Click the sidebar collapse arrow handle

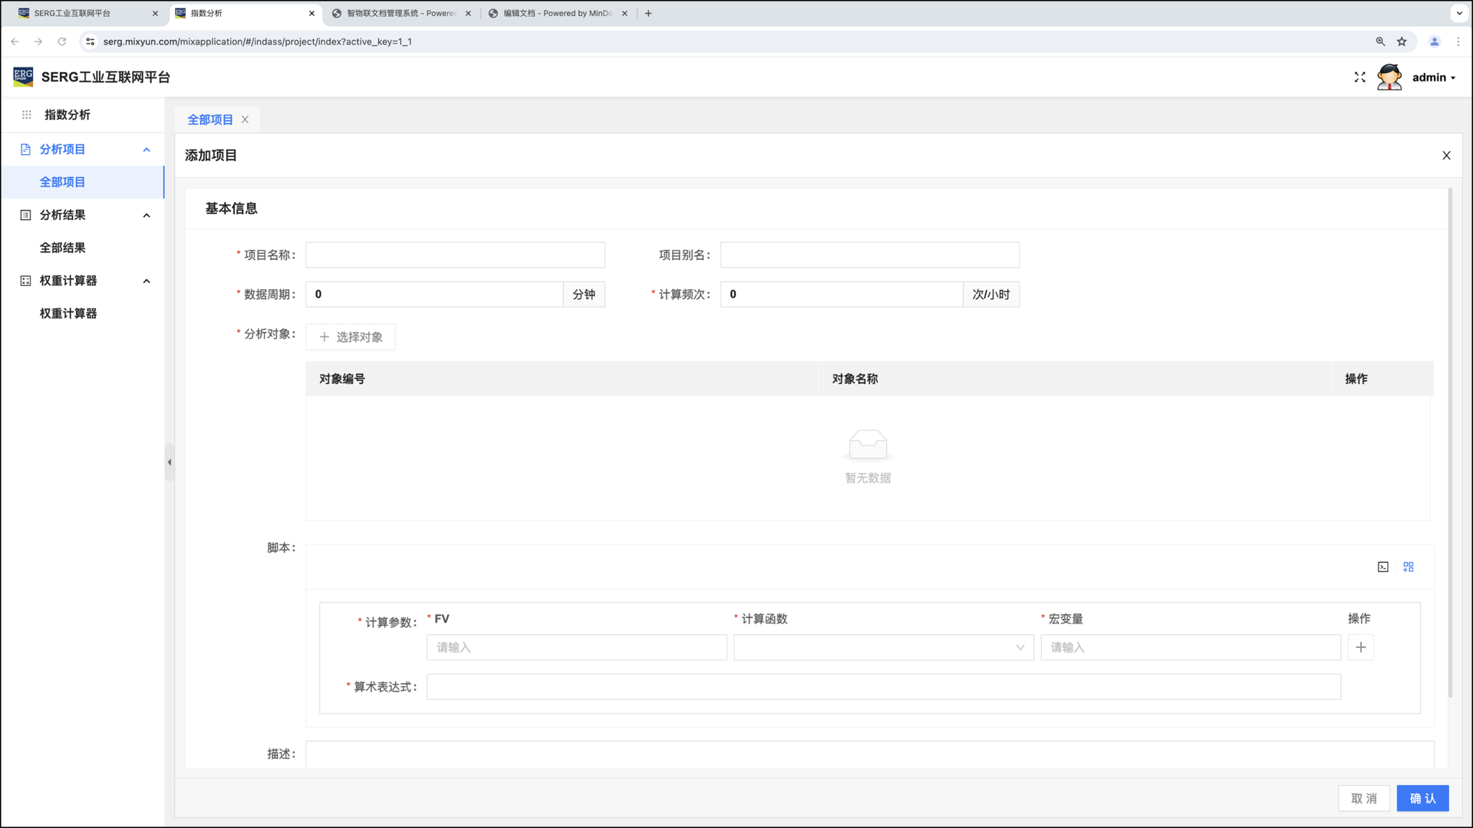point(170,462)
